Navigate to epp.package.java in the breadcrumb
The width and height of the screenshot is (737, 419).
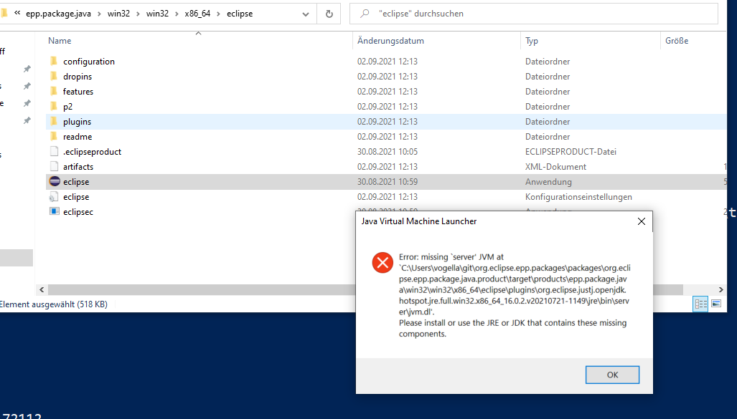coord(58,14)
